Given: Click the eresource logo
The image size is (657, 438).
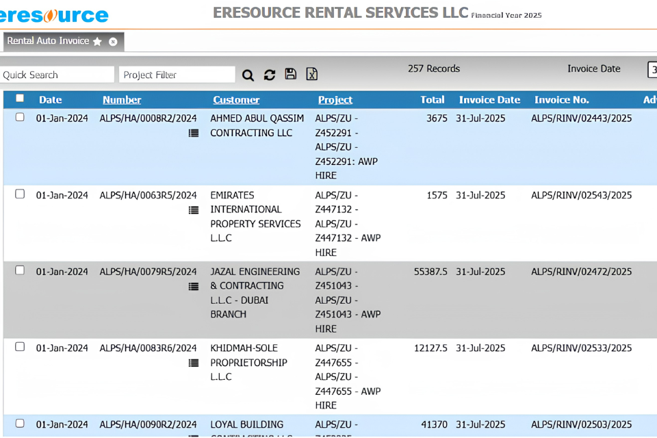Looking at the screenshot, I should pos(53,16).
